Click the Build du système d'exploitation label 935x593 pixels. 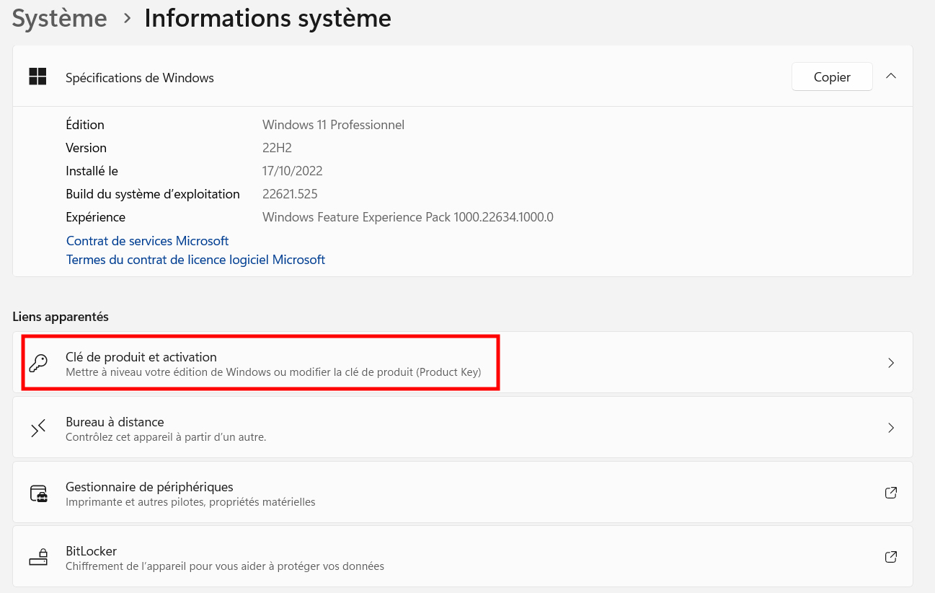tap(153, 194)
